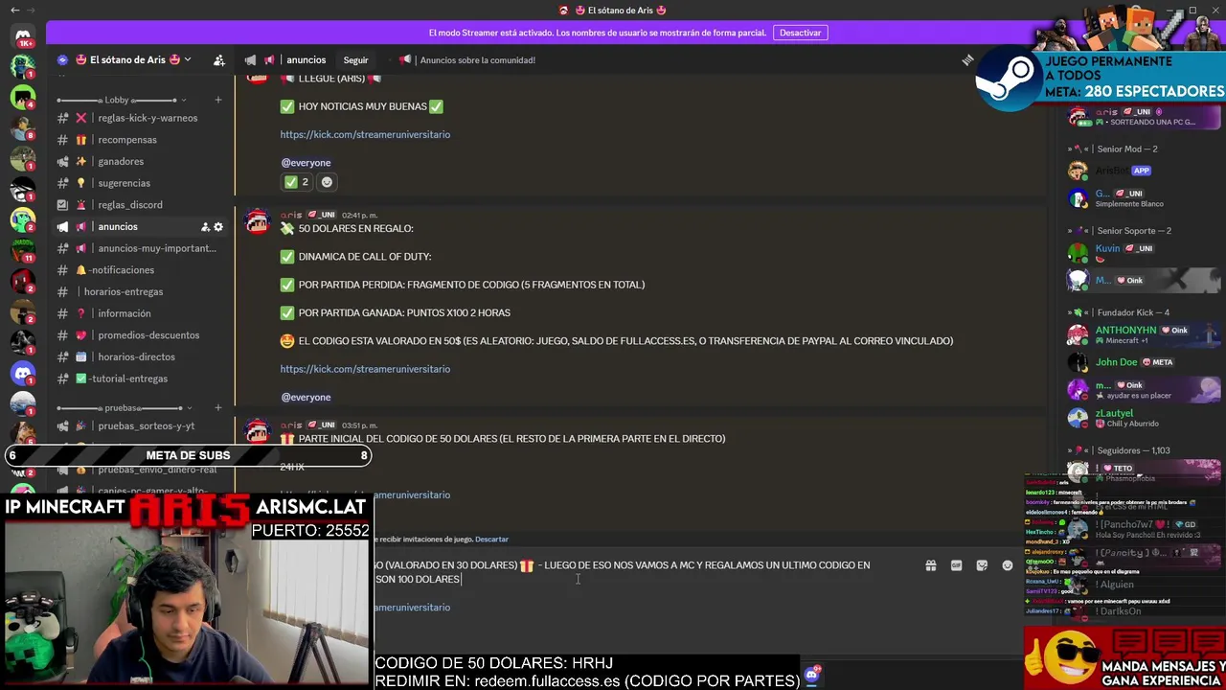Open the sugerencias channel
Viewport: 1226px width, 690px height.
[139, 183]
